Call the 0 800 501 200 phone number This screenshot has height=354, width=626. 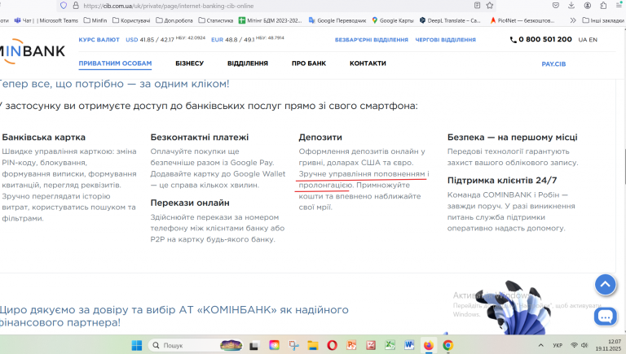pyautogui.click(x=541, y=39)
